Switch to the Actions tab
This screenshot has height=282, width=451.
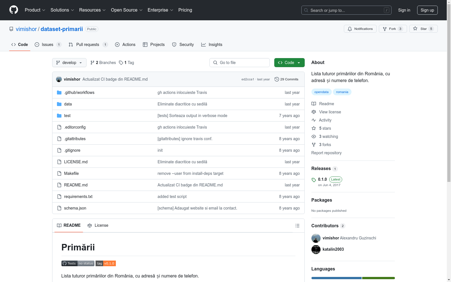pos(125,45)
